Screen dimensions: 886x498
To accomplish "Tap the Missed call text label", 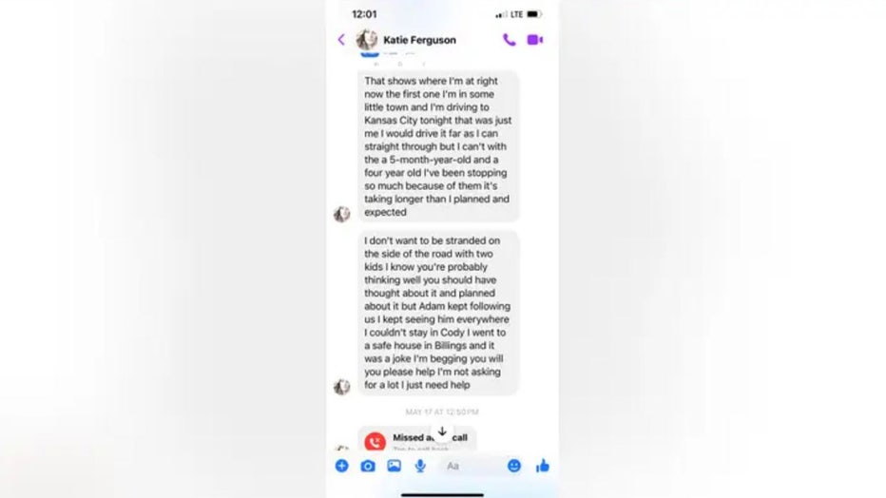I will [430, 437].
